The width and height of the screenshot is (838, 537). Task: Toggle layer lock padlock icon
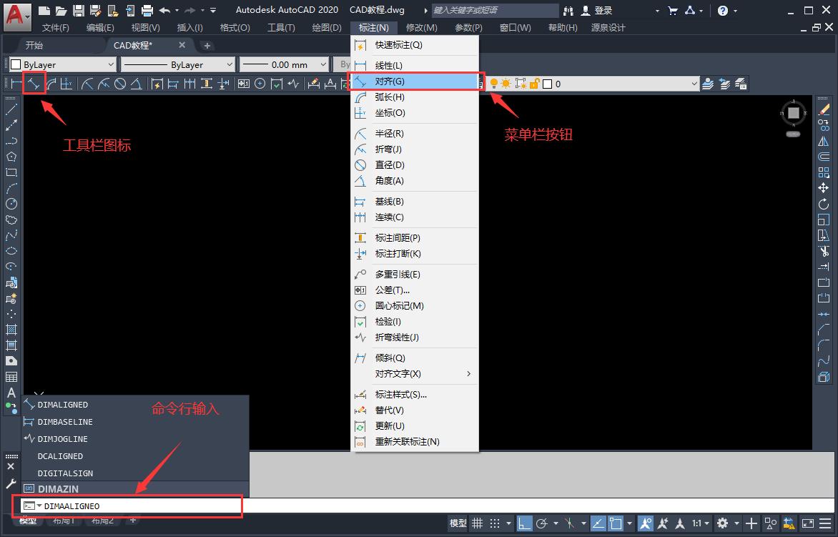[x=534, y=84]
